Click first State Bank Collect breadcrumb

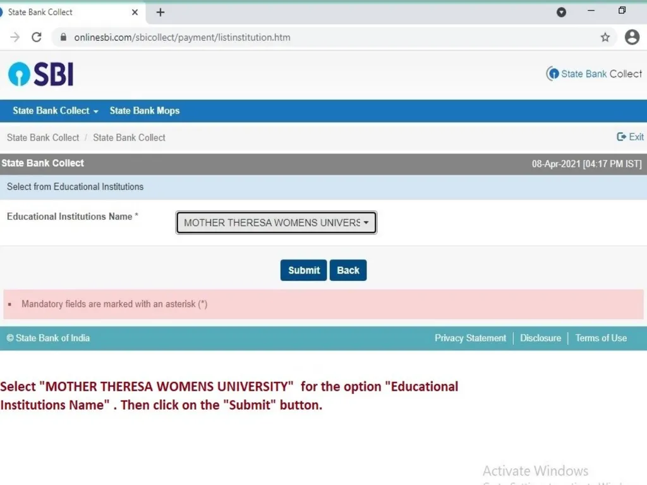[x=43, y=138]
